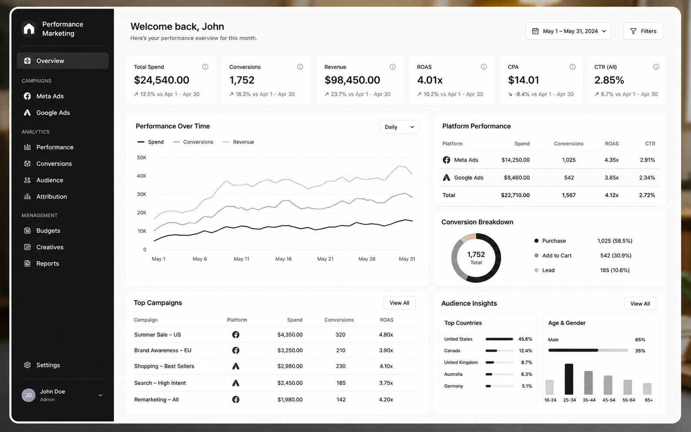Click the CPA card info icon
The width and height of the screenshot is (691, 432).
tap(572, 67)
